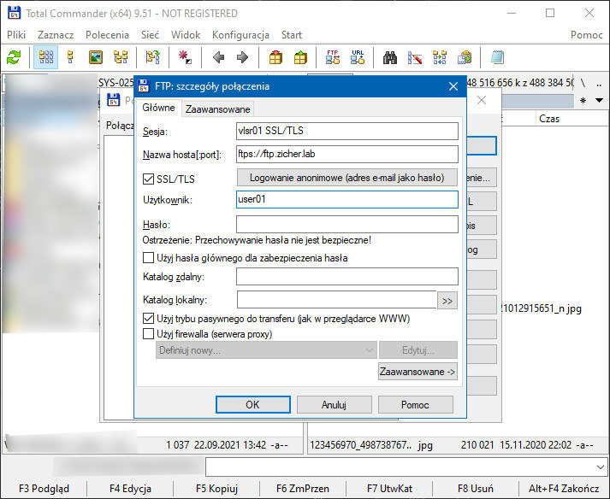Click the >> local directory browse button
The width and height of the screenshot is (610, 499).
pos(447,300)
